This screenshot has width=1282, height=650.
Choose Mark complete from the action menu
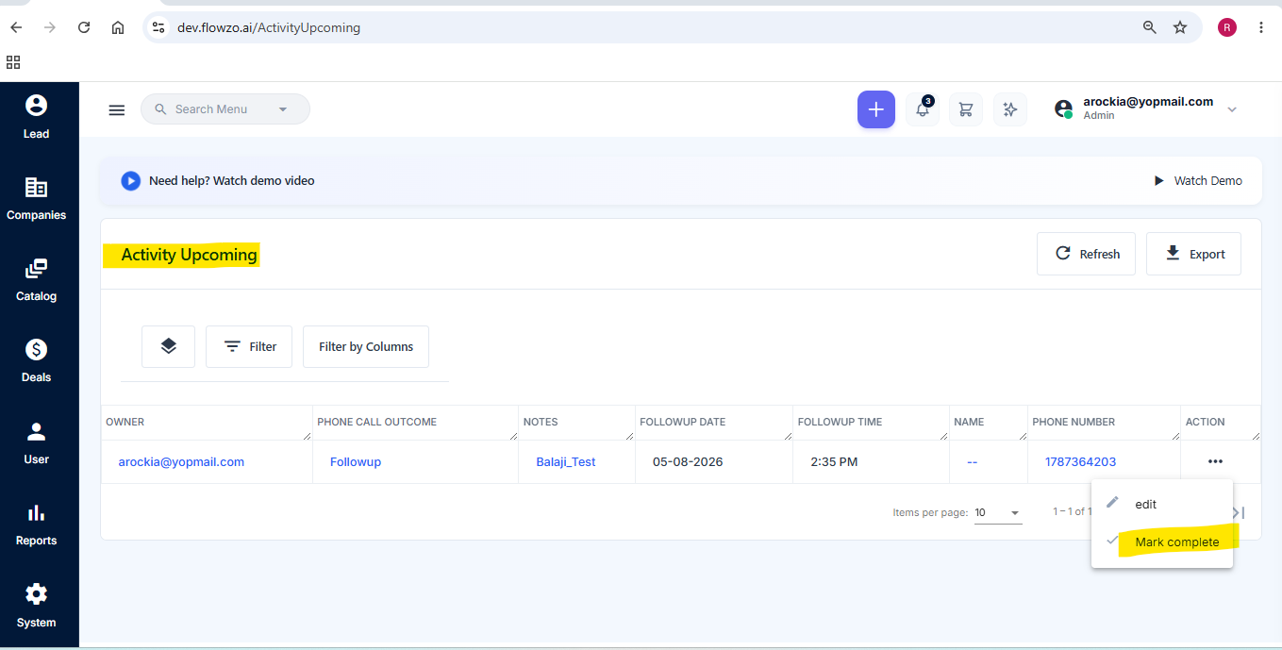pos(1162,542)
